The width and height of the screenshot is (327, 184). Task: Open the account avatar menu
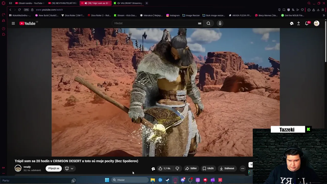click(317, 23)
